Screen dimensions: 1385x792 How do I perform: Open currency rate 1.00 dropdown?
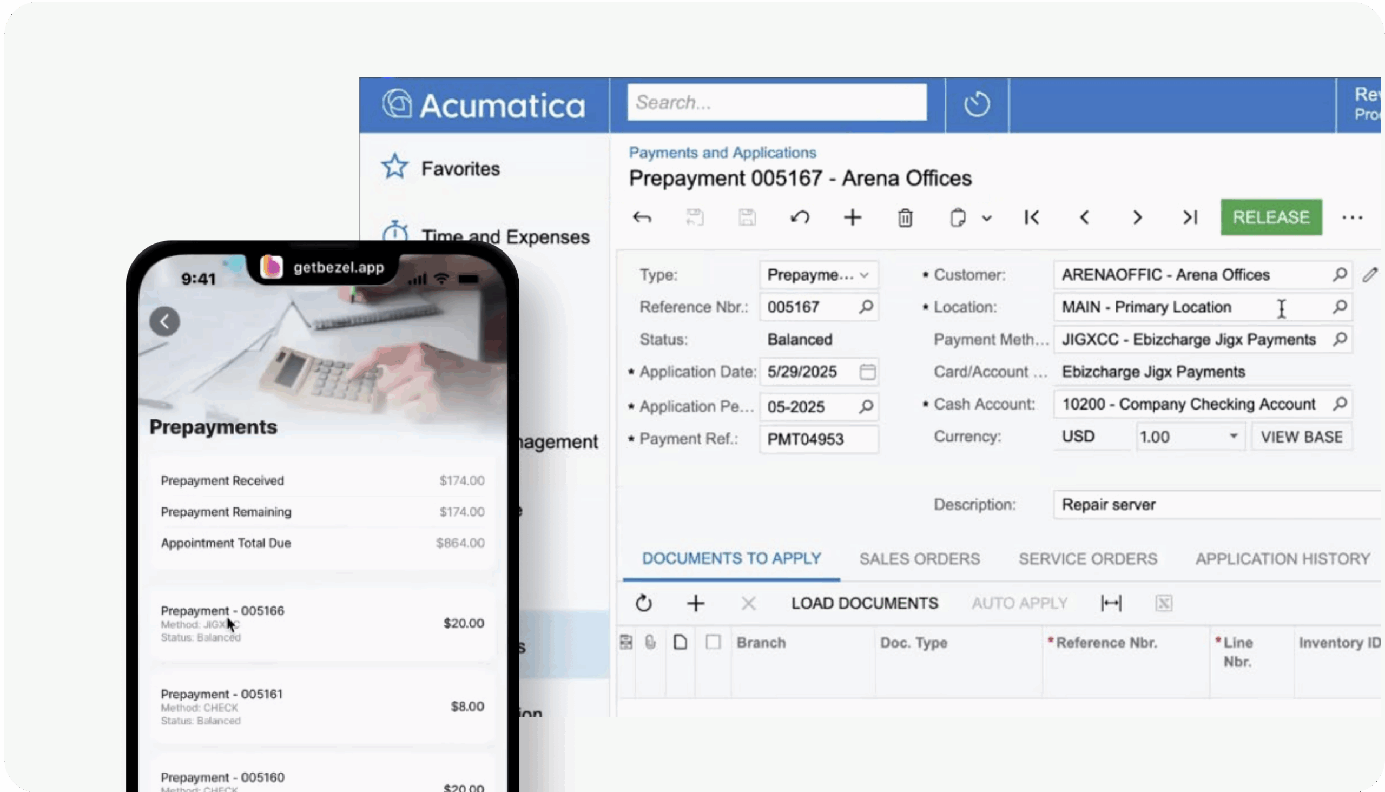(x=1233, y=436)
